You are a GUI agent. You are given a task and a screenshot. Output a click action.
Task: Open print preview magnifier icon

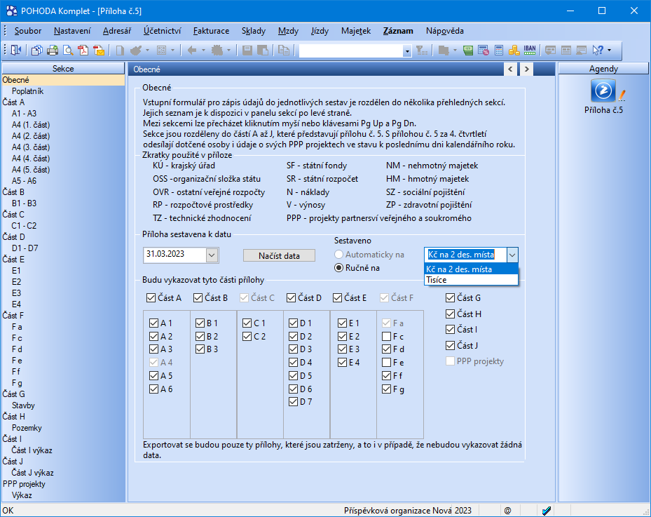[68, 51]
